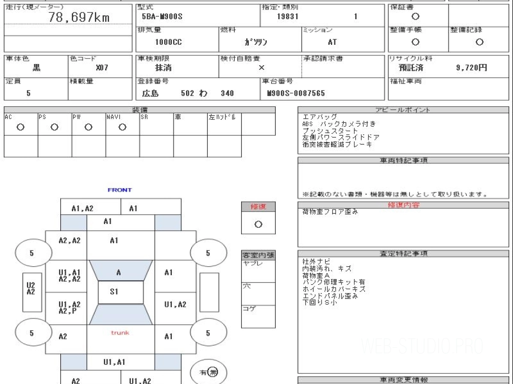
Task: Click the circle mark under 保証書
Action: tap(415, 17)
